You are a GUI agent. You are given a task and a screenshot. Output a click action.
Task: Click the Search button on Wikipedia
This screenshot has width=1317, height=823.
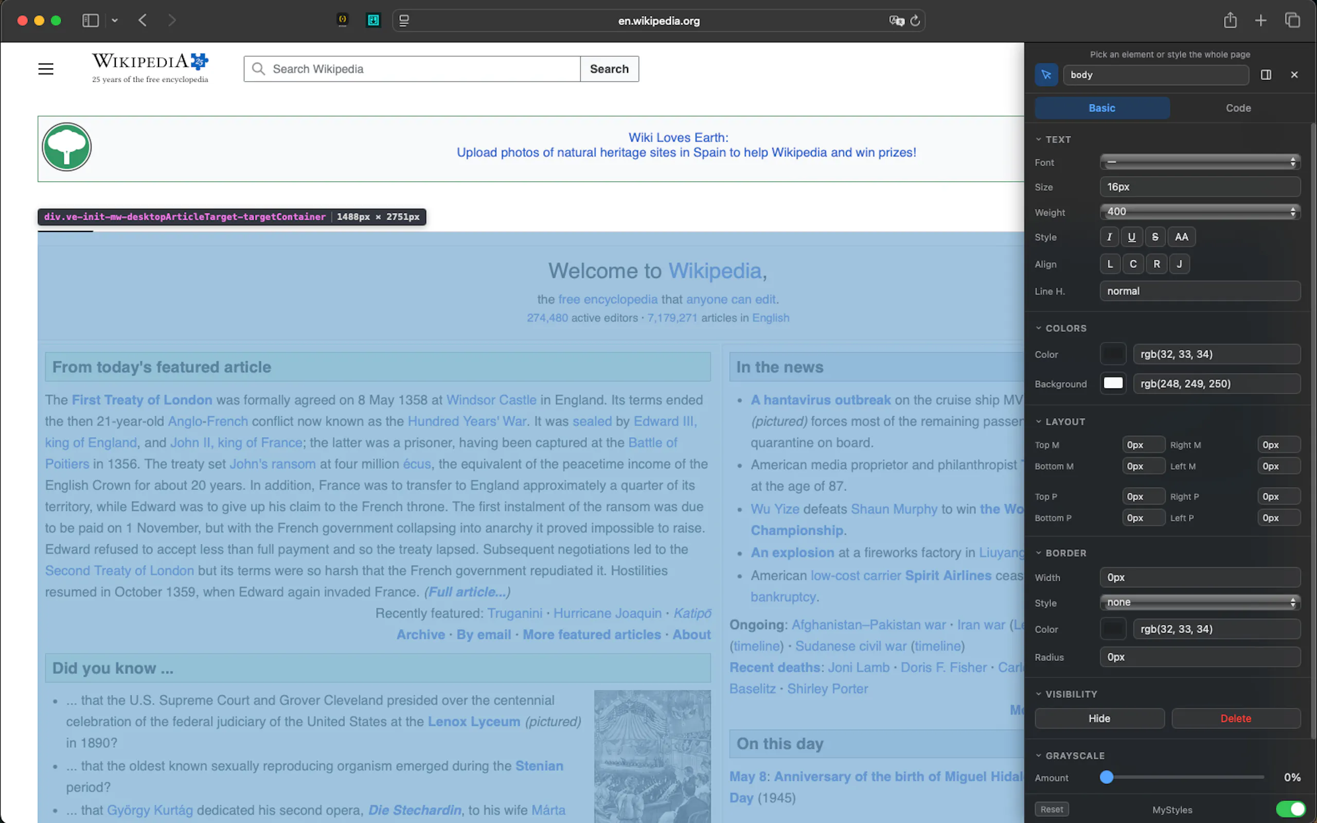point(609,69)
